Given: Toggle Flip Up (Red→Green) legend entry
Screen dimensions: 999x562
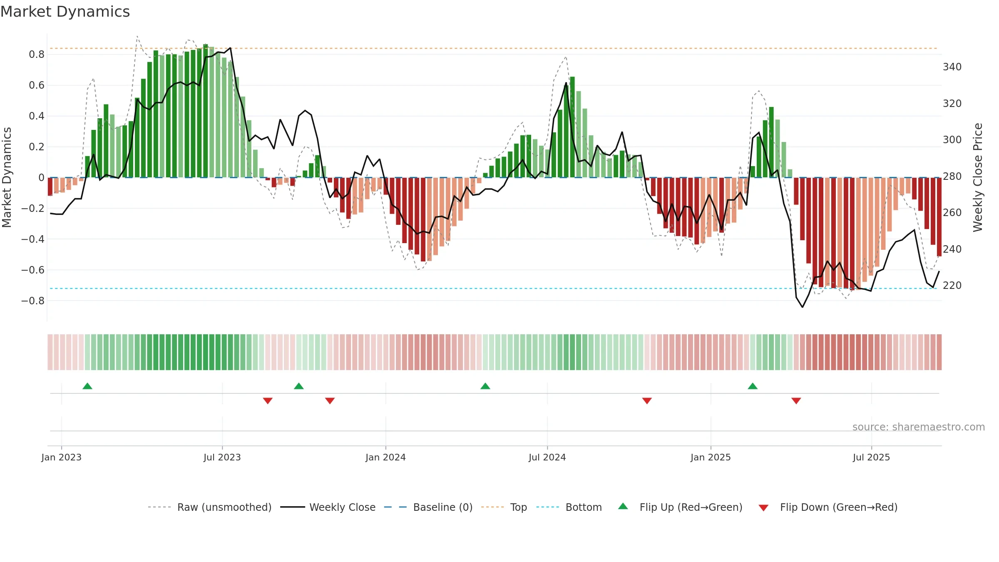Looking at the screenshot, I should 680,507.
